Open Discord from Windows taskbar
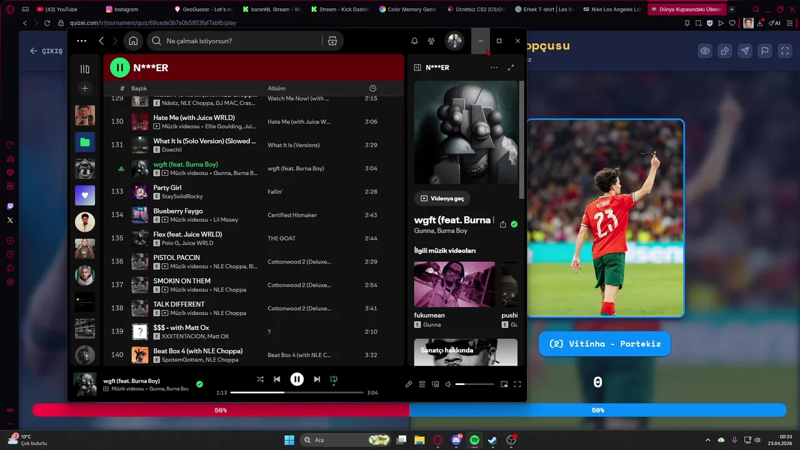The width and height of the screenshot is (800, 450). pos(456,440)
